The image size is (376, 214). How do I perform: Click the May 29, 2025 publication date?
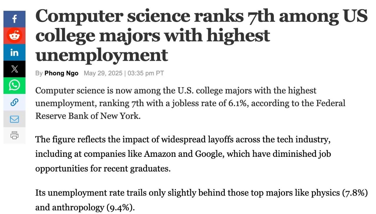(x=103, y=73)
